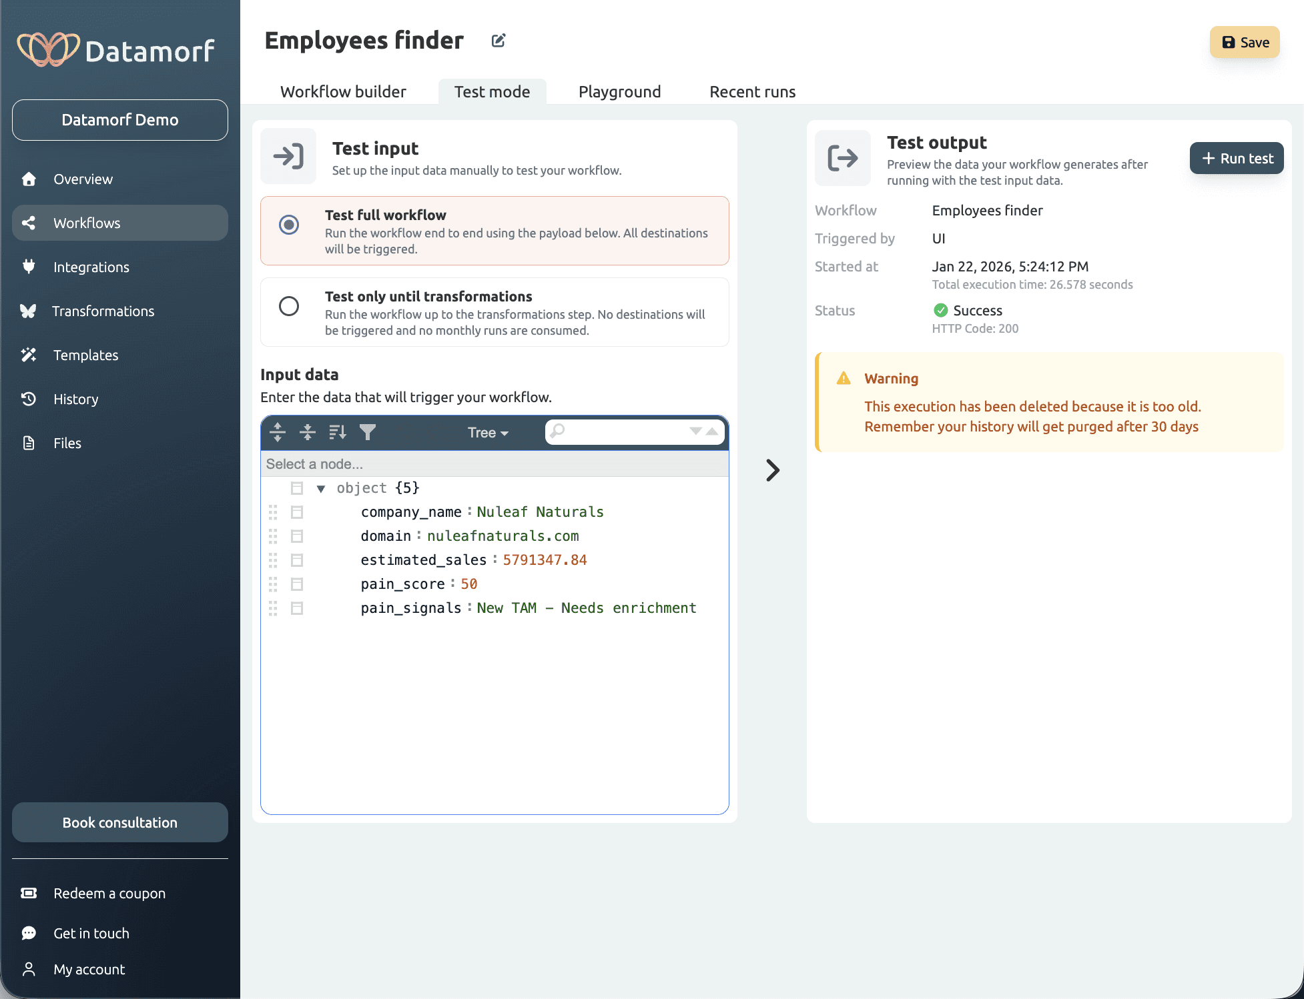Click the sort contents icon in editor
The height and width of the screenshot is (999, 1304).
pos(338,432)
